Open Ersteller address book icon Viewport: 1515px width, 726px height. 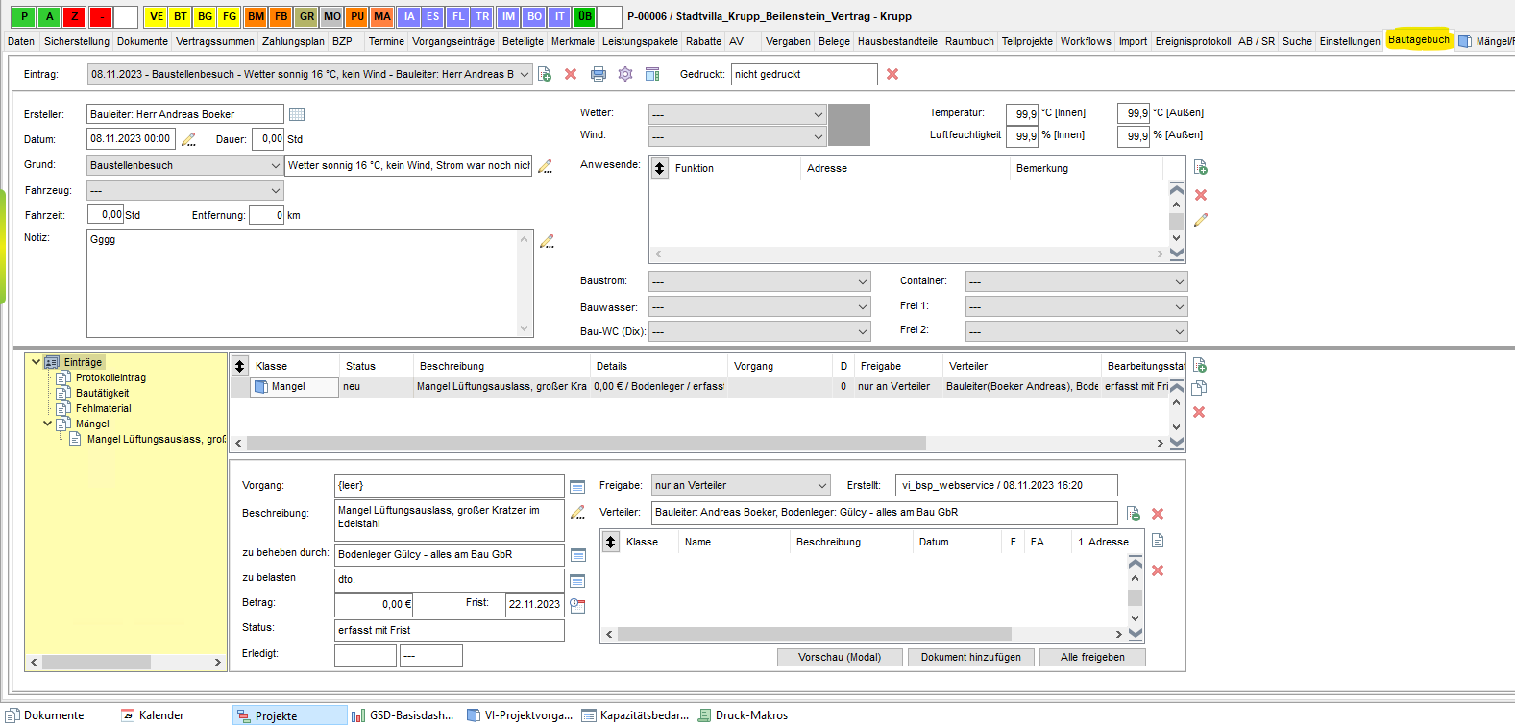[x=297, y=114]
